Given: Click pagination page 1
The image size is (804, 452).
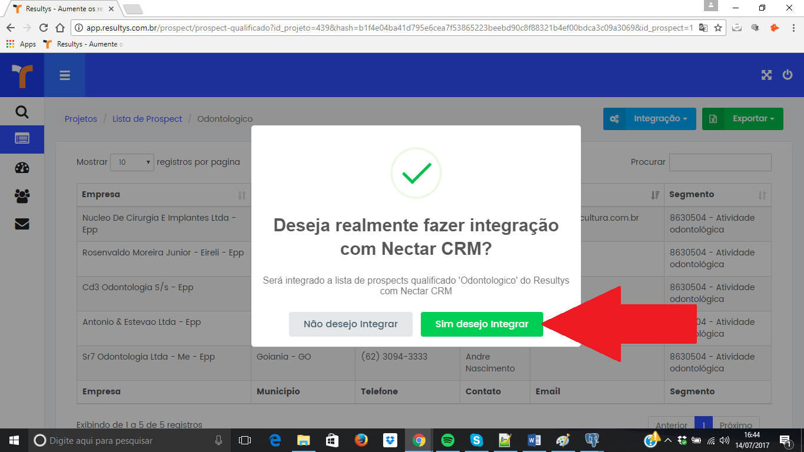Looking at the screenshot, I should 703,425.
